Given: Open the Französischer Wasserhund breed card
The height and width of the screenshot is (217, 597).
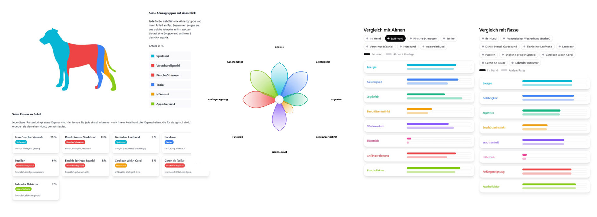Looking at the screenshot, I should (x=36, y=143).
